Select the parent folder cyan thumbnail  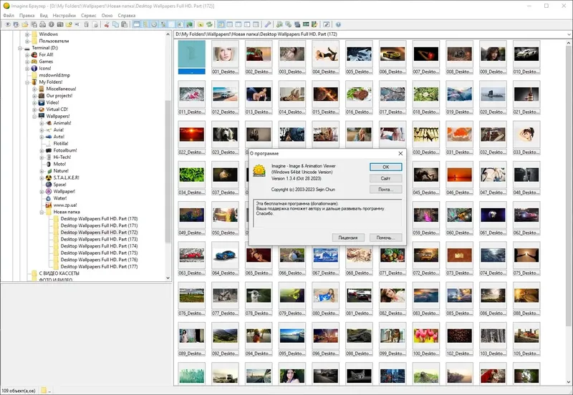point(192,57)
